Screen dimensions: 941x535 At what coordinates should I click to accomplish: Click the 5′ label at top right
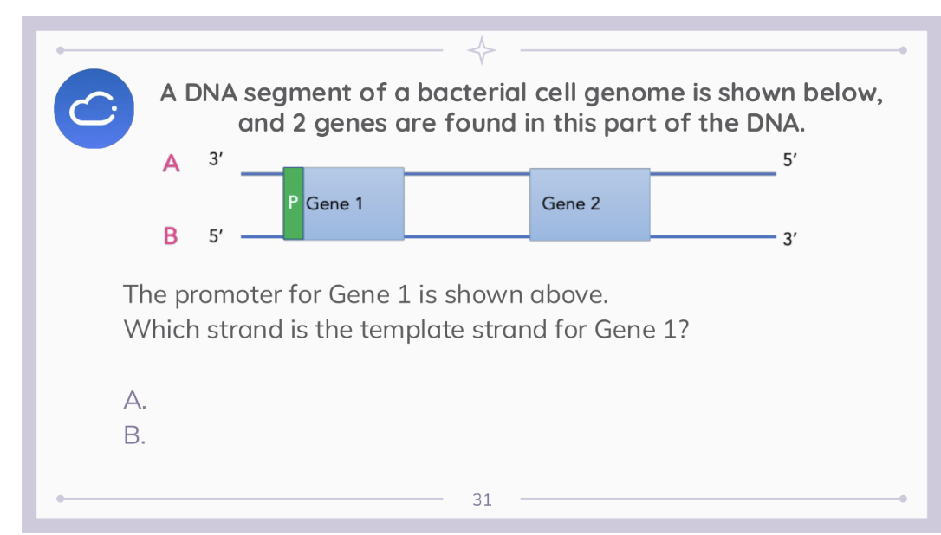(788, 160)
